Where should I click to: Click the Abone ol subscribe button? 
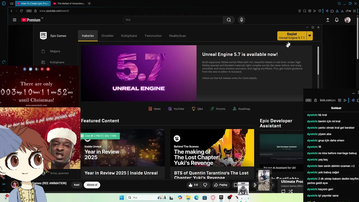click(x=92, y=185)
